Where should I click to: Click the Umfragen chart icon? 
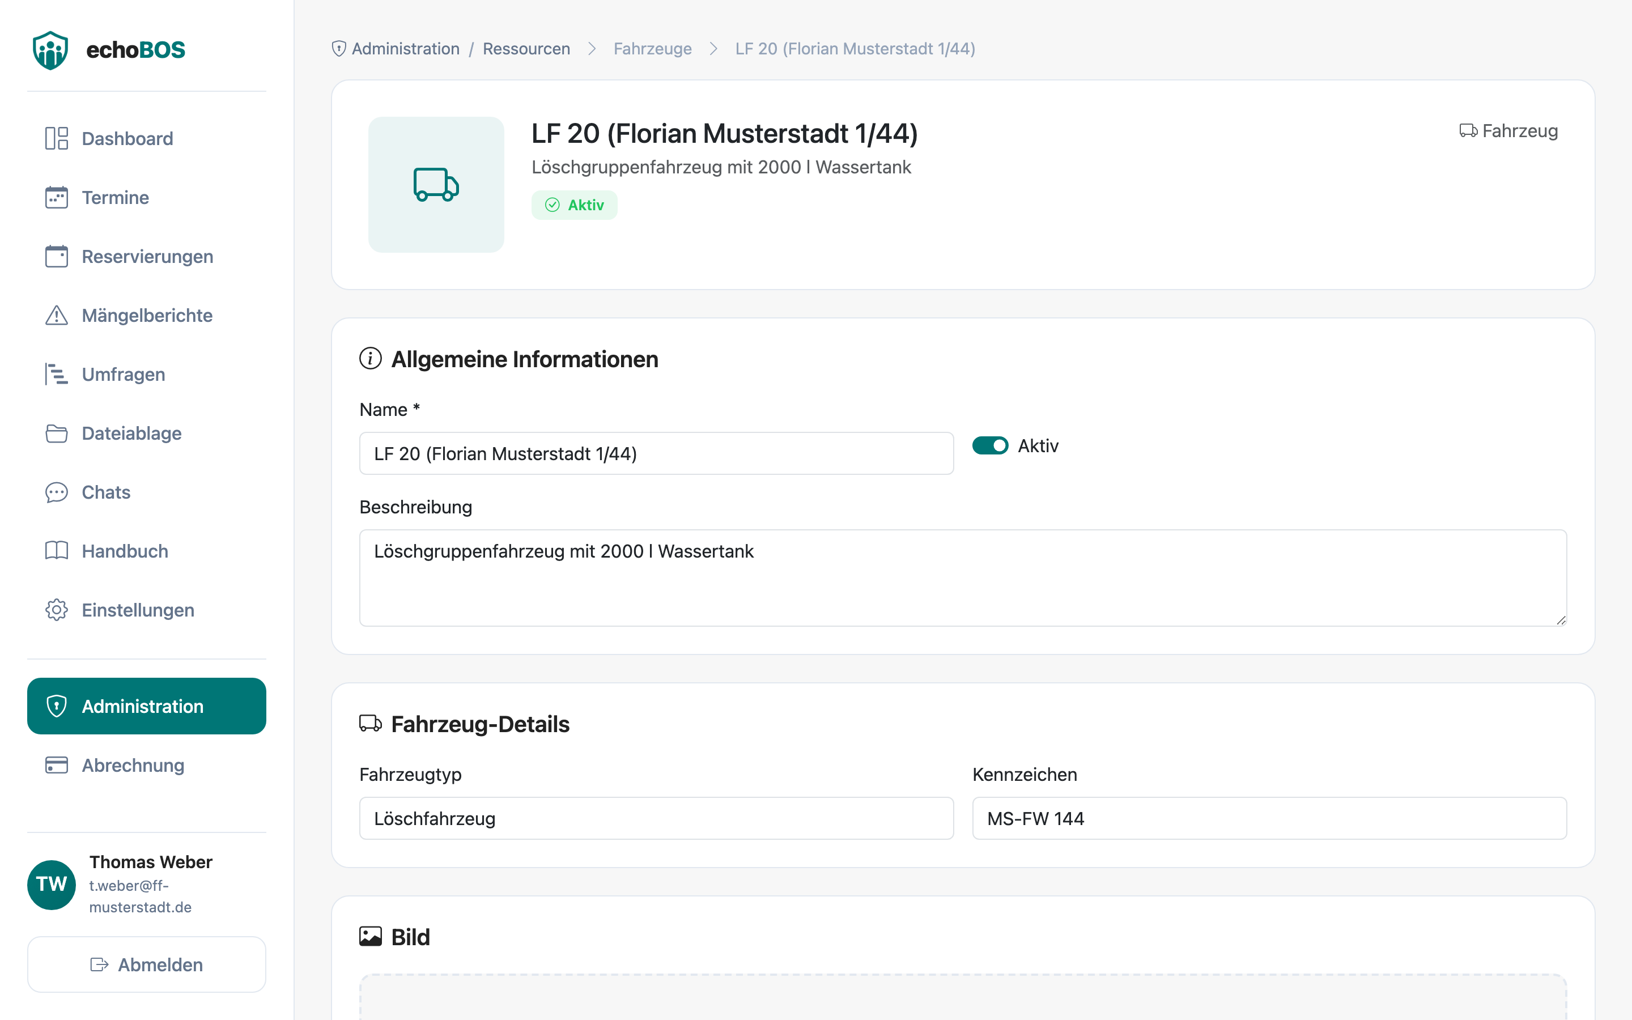coord(57,375)
